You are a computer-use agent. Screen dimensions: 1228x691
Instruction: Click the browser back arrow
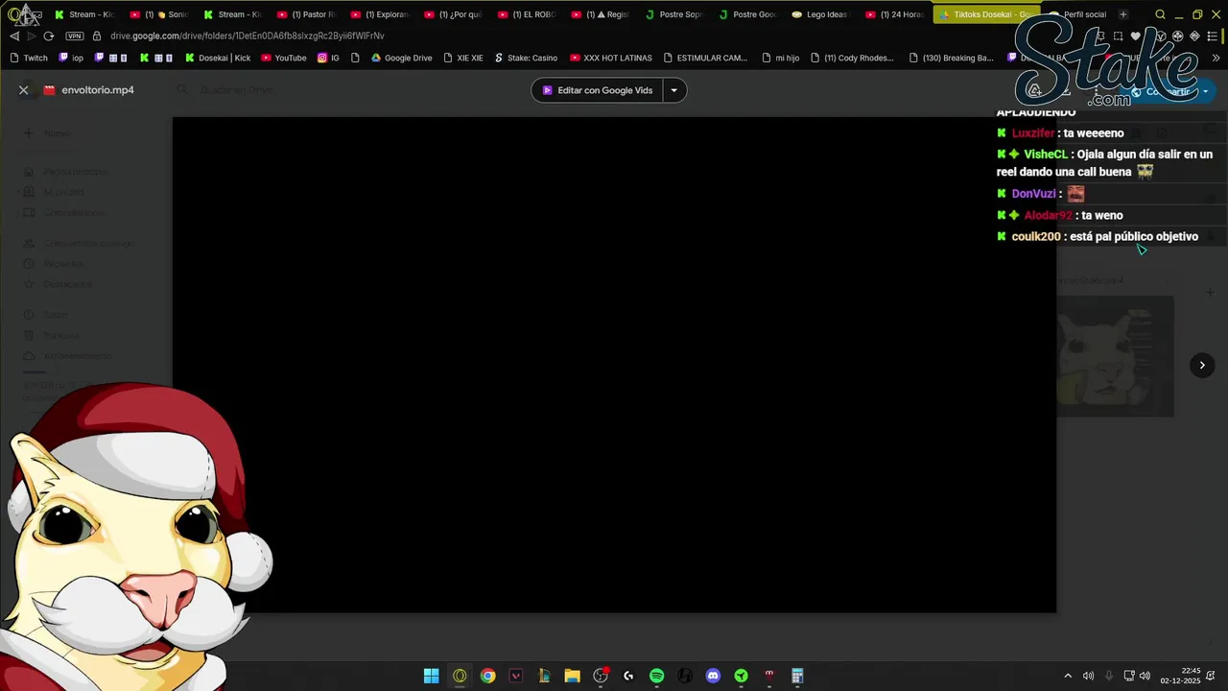[x=14, y=36]
